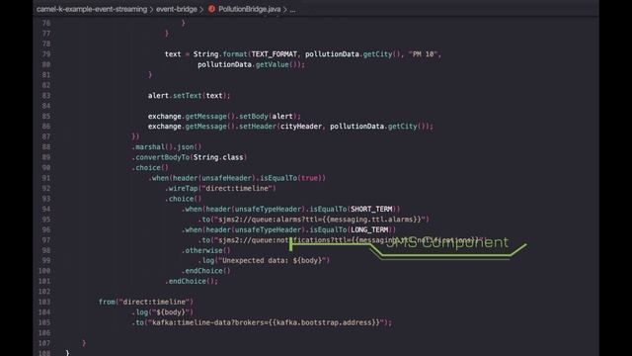Open PollutionBridge.java breadcrumb item
Viewport: 632px width, 356px height.
(249, 9)
